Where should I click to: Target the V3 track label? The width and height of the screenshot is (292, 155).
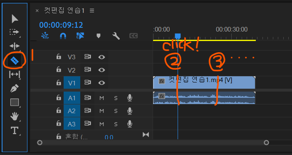tap(72, 57)
